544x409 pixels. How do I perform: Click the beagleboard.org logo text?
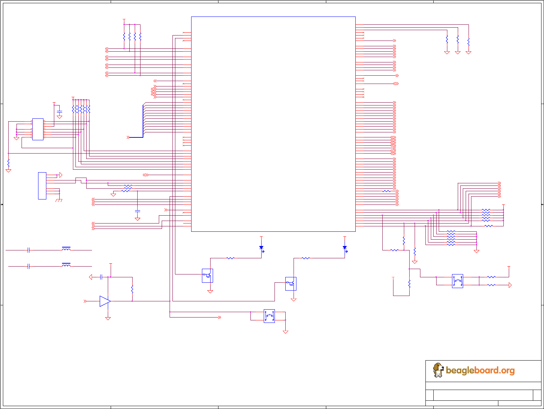(480, 371)
